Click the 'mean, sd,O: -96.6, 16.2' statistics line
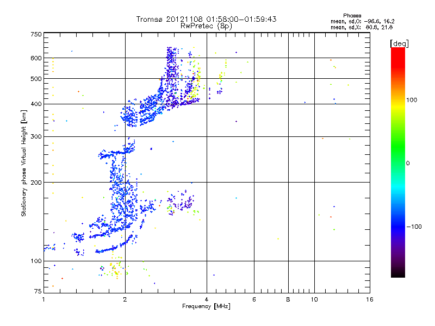This screenshot has height=326, width=435. [x=362, y=21]
